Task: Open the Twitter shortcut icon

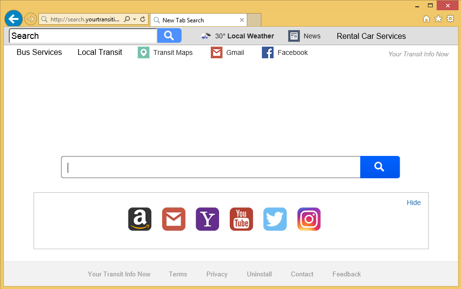Action: click(275, 219)
